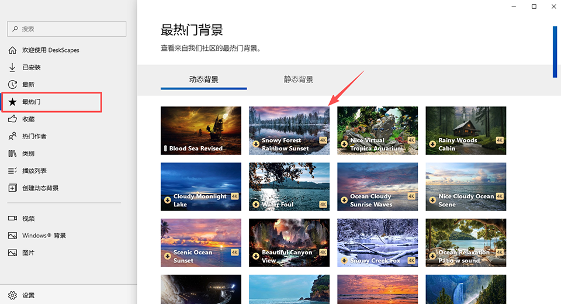Click download icon on Snowy Creek Fox
This screenshot has width=561, height=304.
pyautogui.click(x=344, y=261)
